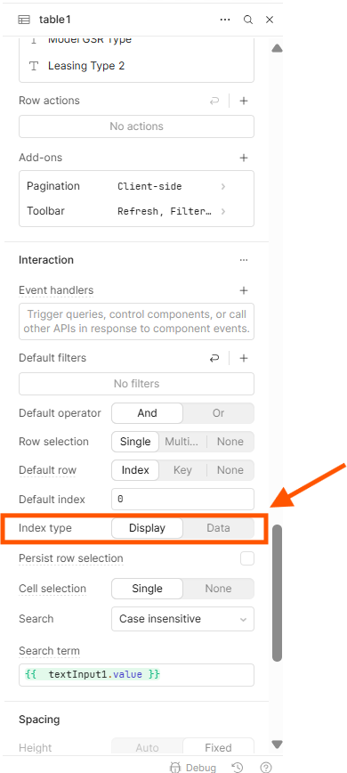Set Default operator to Or

(x=219, y=413)
